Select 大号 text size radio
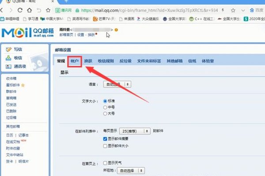This screenshot has height=176, width=265. (x=105, y=114)
